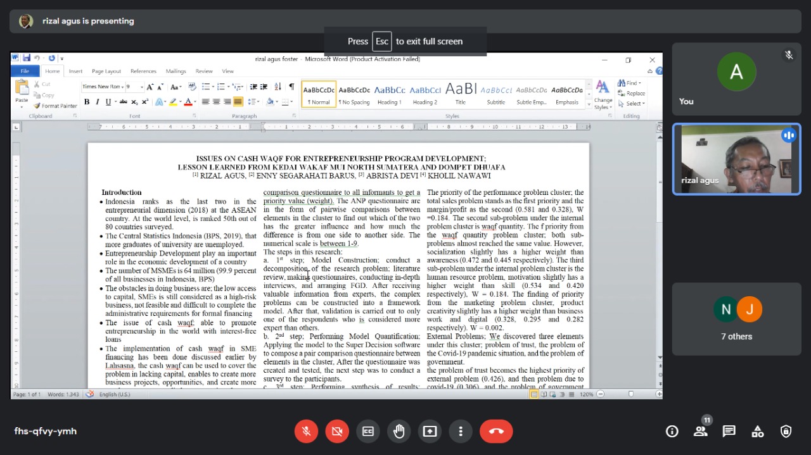
Task: Open Meet's three-dot more options menu
Action: tap(461, 432)
